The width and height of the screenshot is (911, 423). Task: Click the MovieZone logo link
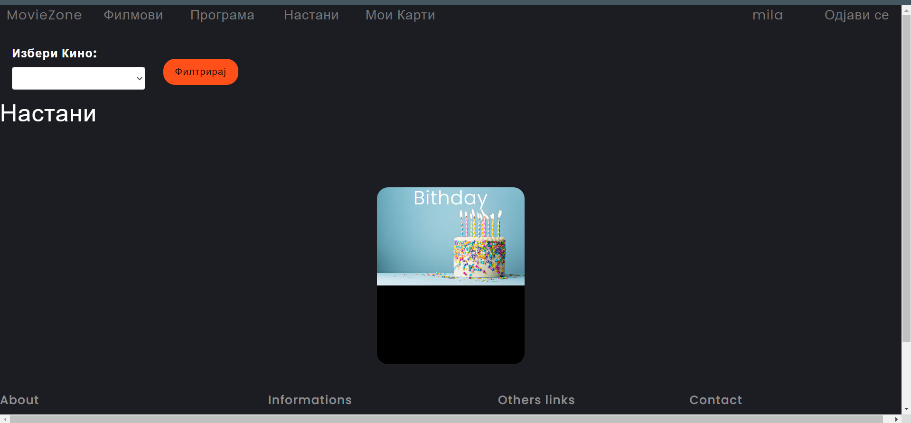pyautogui.click(x=44, y=15)
